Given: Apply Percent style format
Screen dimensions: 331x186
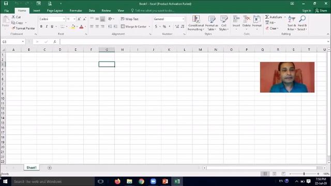Looking at the screenshot, I should [x=164, y=26].
